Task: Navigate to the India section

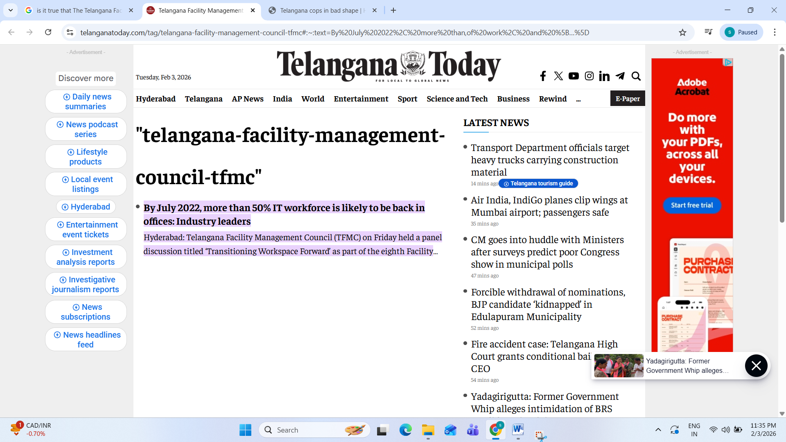Action: (282, 99)
